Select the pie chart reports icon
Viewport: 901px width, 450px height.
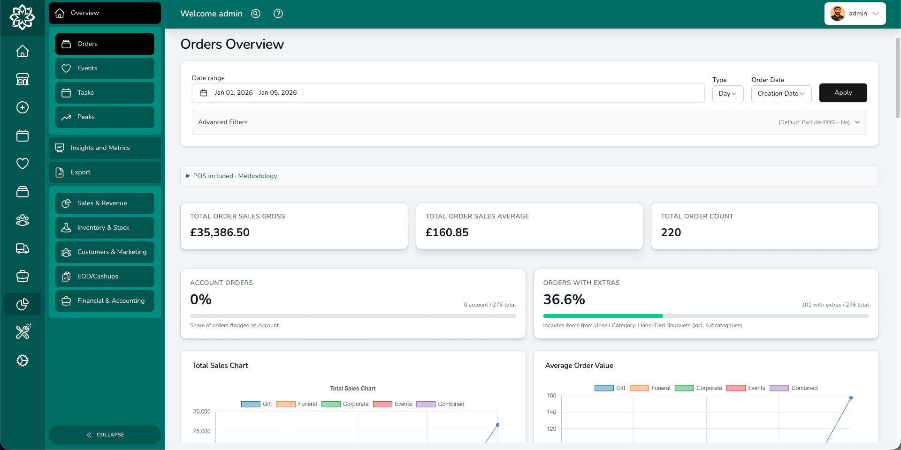(x=22, y=304)
